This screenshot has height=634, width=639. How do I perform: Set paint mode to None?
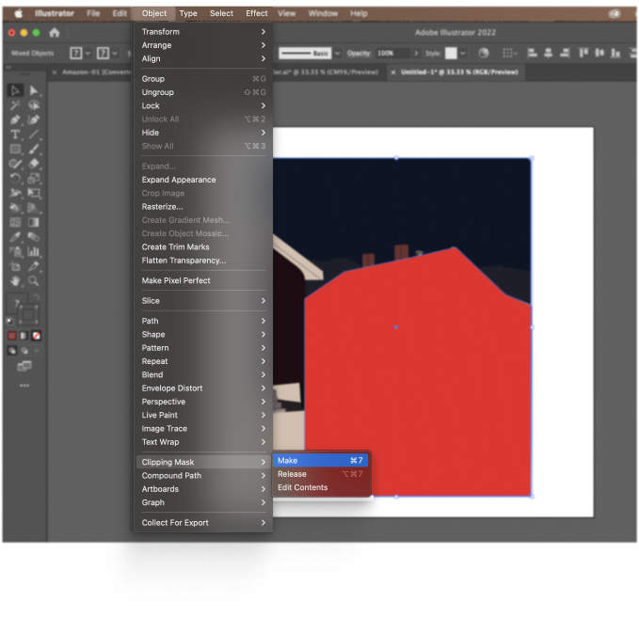click(37, 336)
